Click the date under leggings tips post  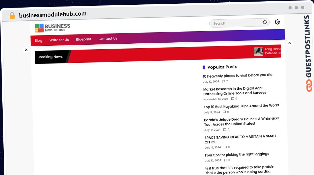(213, 161)
